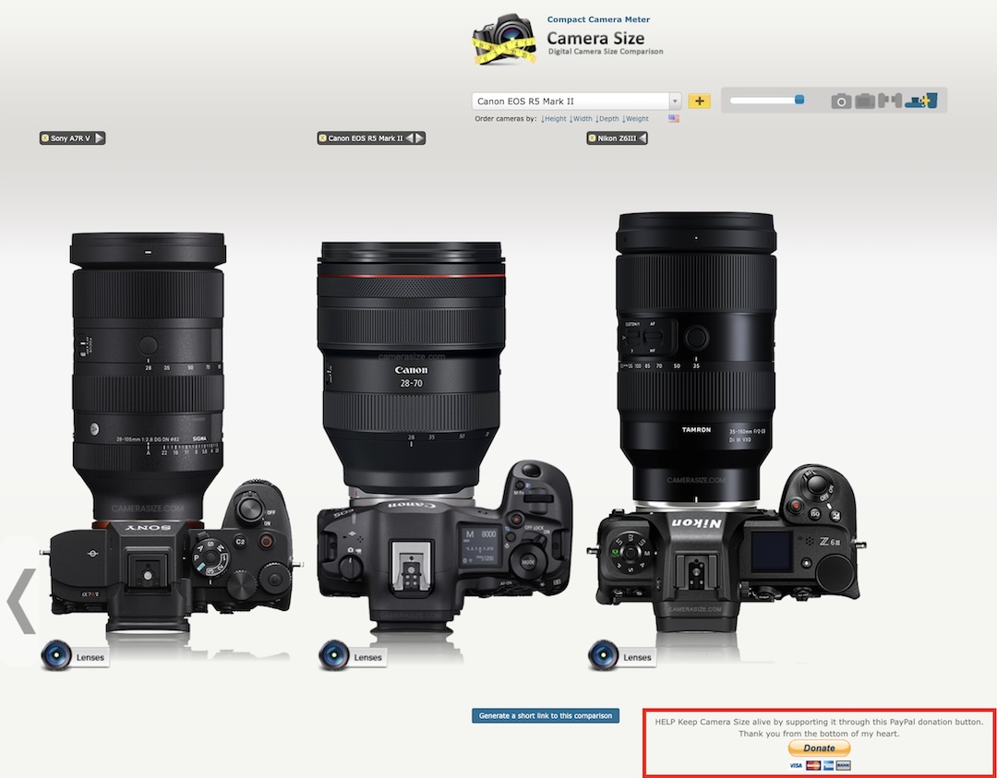Click the PayPal Donate button
Screen dimensions: 997x778
819,748
